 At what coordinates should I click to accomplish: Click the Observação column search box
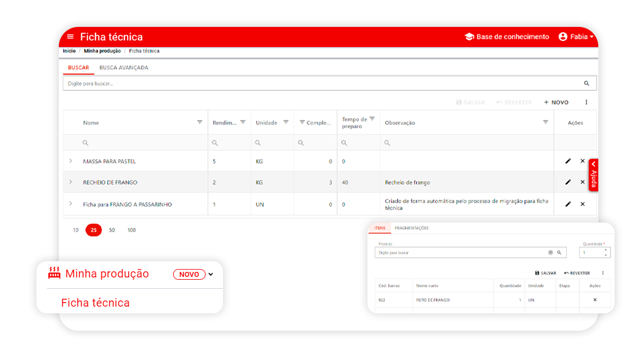pos(467,143)
